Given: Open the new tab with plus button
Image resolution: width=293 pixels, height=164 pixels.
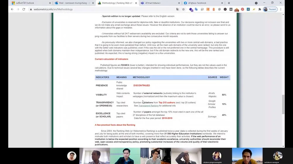Looking at the screenshot, I should [x=229, y=3].
